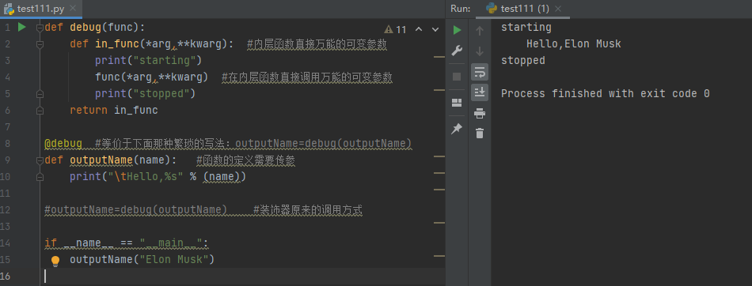Click 'Process finished with exit code 0'

[606, 93]
